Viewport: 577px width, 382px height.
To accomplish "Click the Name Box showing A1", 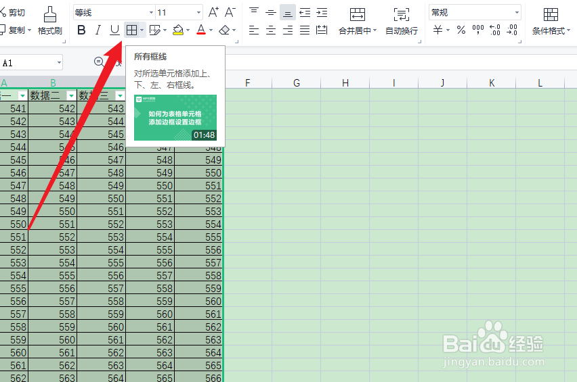I will (x=31, y=63).
